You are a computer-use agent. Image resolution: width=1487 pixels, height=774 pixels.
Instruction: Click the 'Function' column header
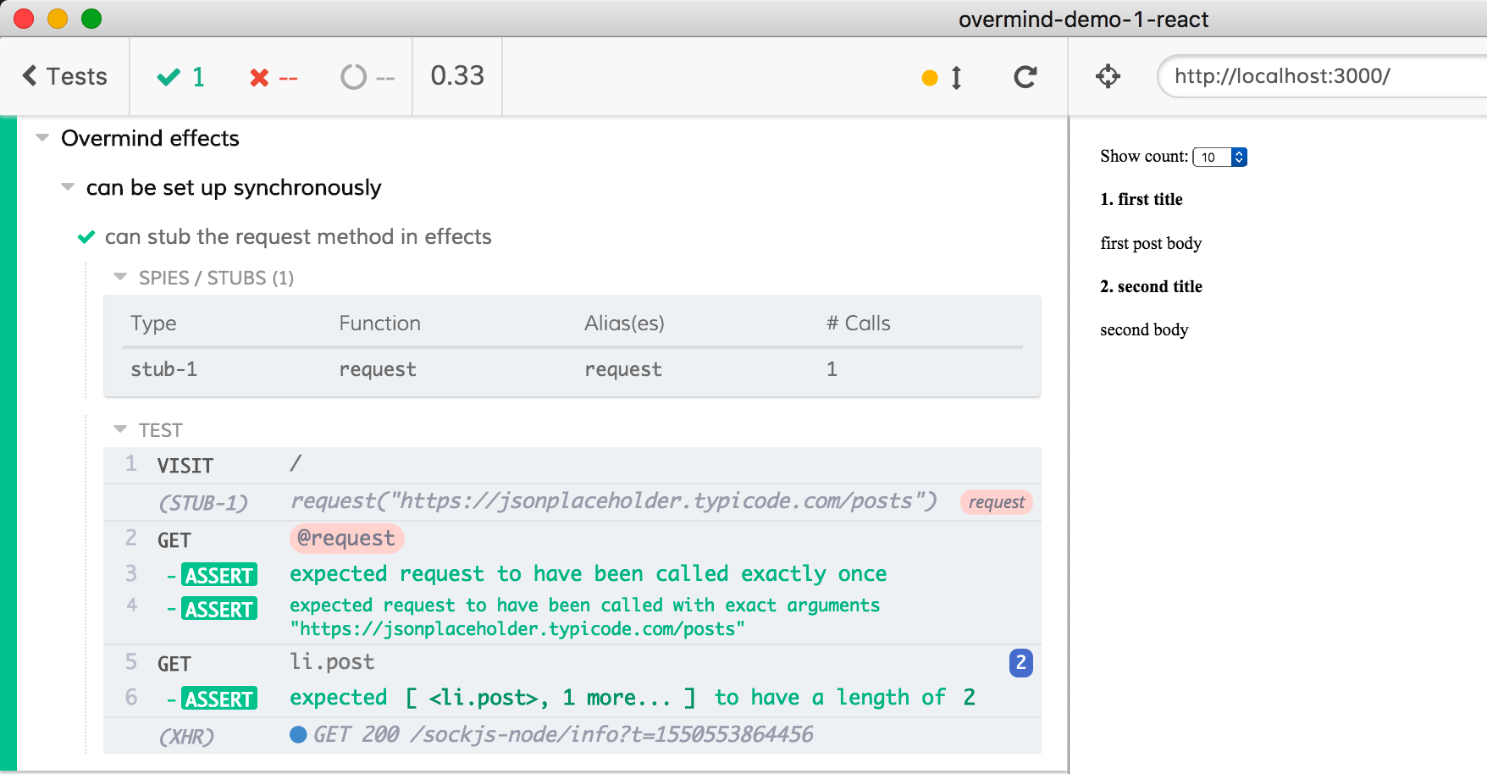(380, 323)
